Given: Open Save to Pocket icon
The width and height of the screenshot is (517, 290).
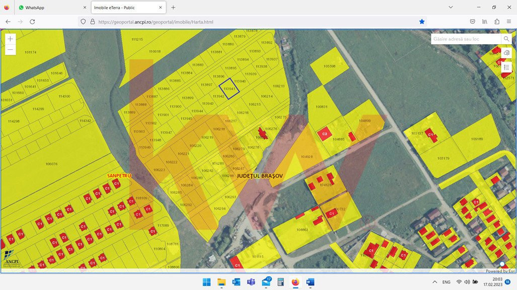Looking at the screenshot, I should [x=472, y=22].
